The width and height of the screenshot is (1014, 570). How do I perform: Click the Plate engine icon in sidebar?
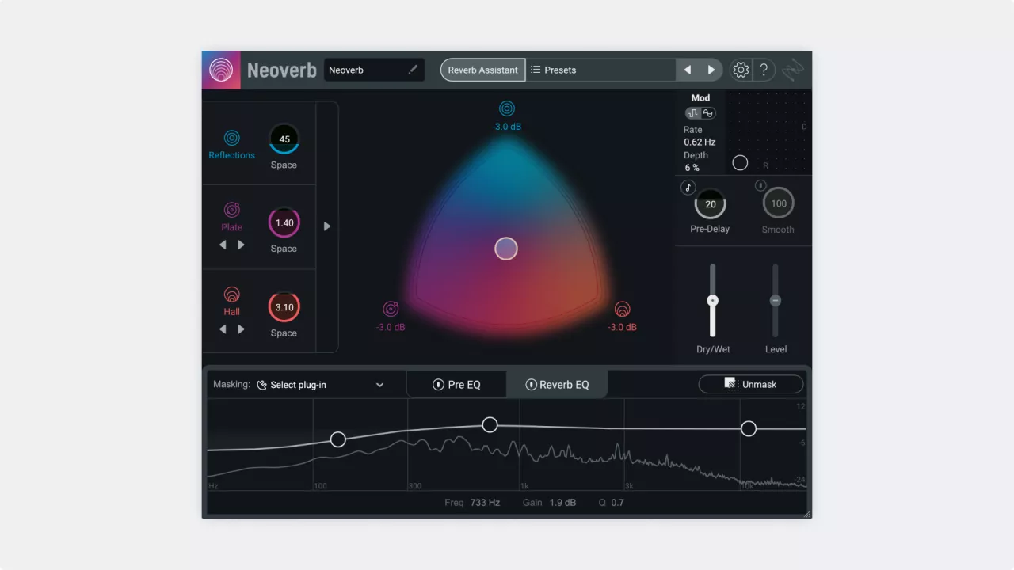(x=231, y=210)
